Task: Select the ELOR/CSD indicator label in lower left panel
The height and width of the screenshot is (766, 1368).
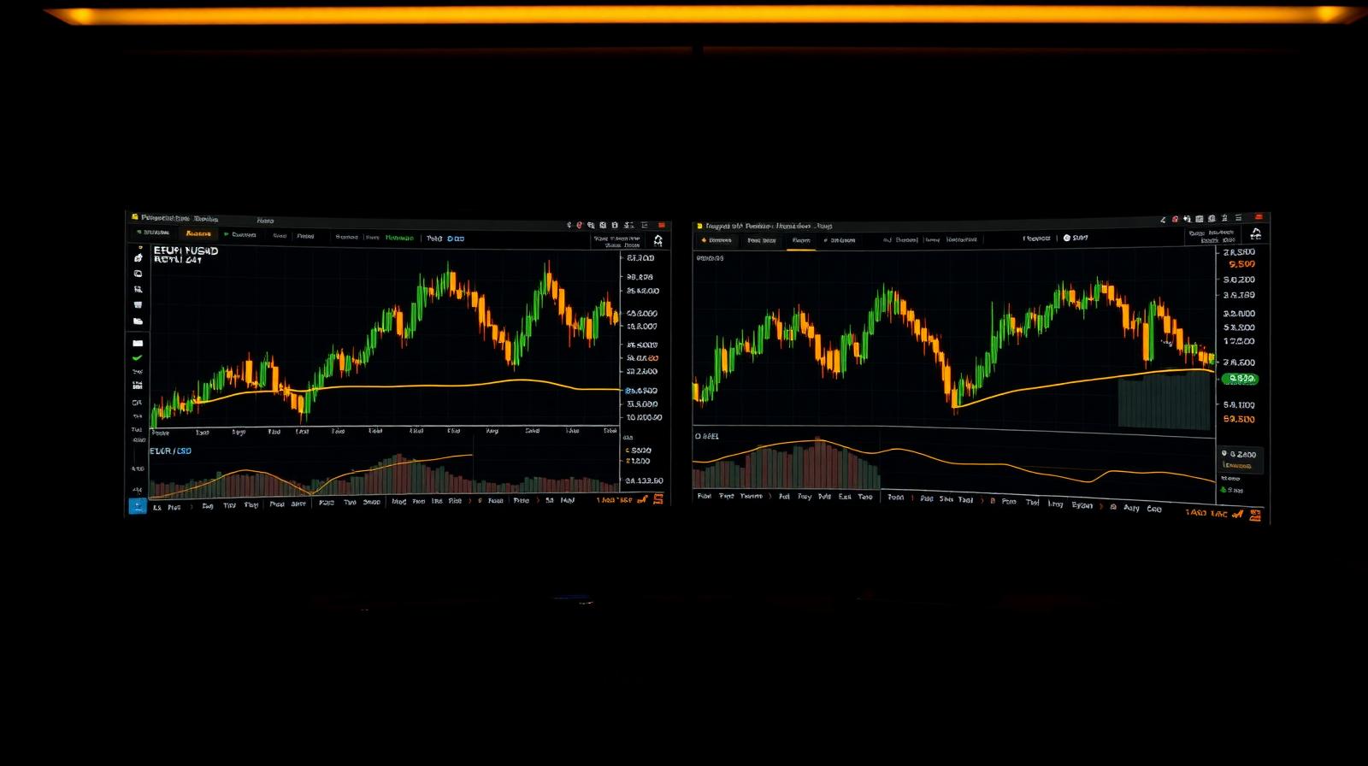Action: tap(171, 451)
